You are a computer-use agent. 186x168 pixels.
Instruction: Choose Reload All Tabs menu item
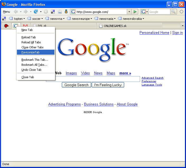[36, 42]
